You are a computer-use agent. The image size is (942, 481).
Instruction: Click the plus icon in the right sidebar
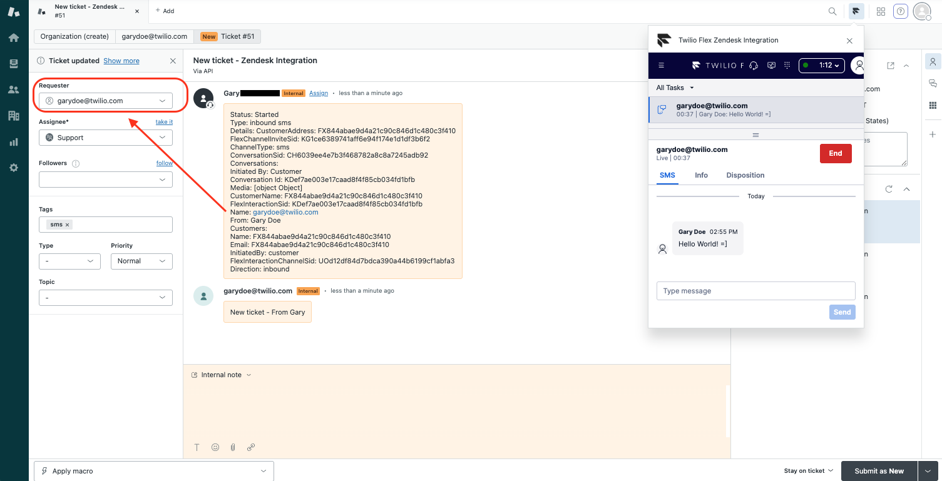933,134
